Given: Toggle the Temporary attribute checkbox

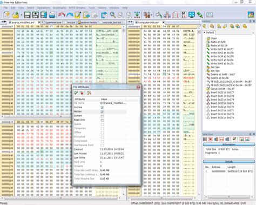Looking at the screenshot, I should pyautogui.click(x=102, y=129).
